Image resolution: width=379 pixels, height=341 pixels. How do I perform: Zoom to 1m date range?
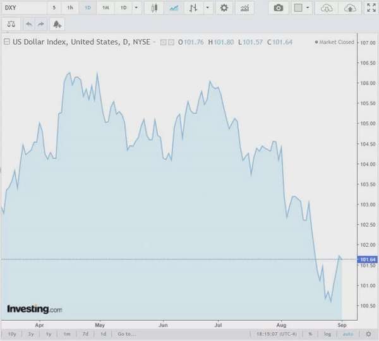coord(67,334)
